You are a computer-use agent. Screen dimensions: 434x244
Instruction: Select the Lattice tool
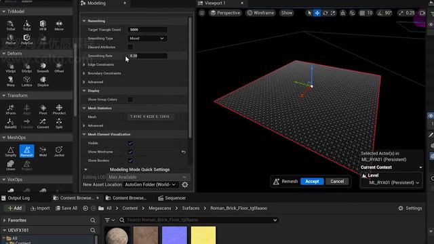point(26,81)
